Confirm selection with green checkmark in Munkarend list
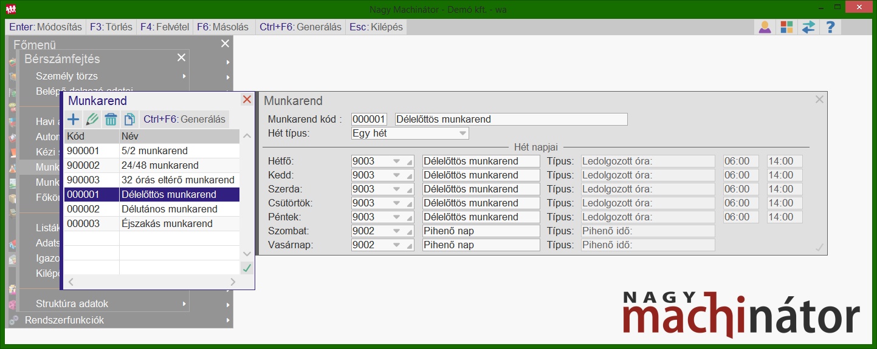Viewport: 877px width, 349px height. (x=247, y=268)
